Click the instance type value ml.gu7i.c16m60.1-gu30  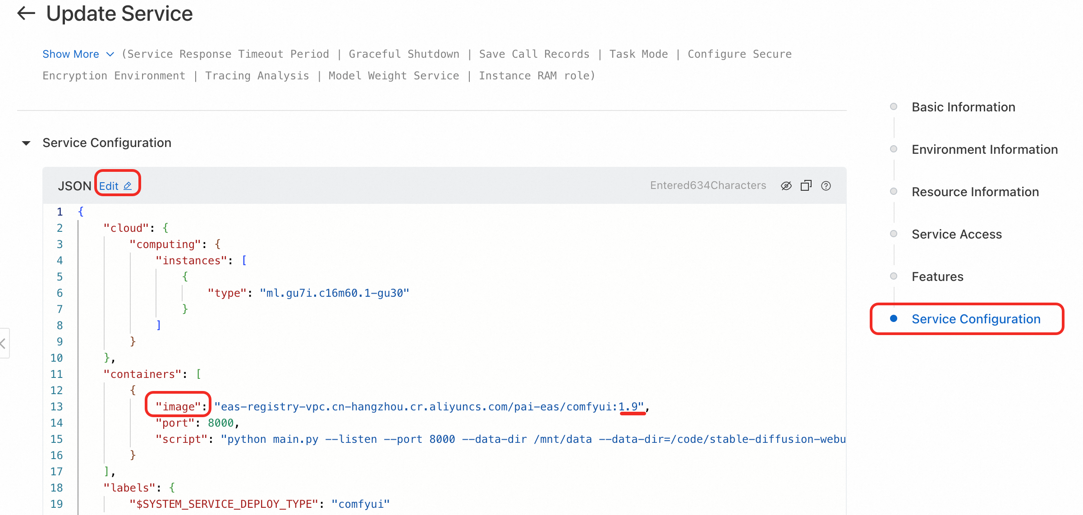click(334, 293)
